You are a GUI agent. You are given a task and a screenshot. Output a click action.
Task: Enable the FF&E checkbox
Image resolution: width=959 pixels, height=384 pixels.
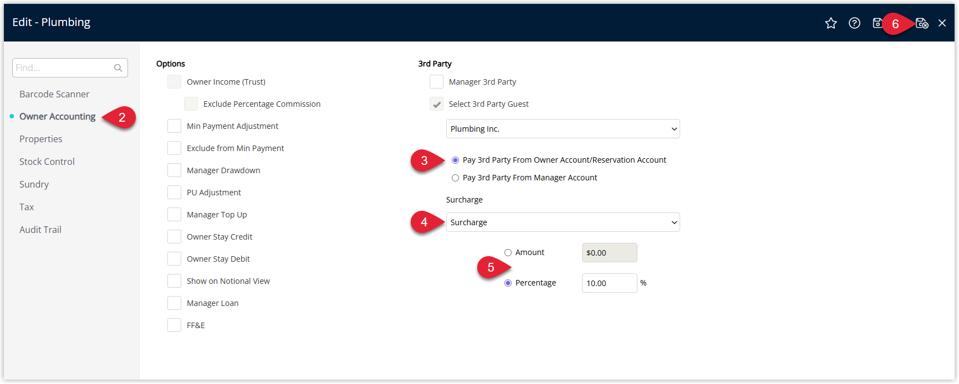(174, 325)
